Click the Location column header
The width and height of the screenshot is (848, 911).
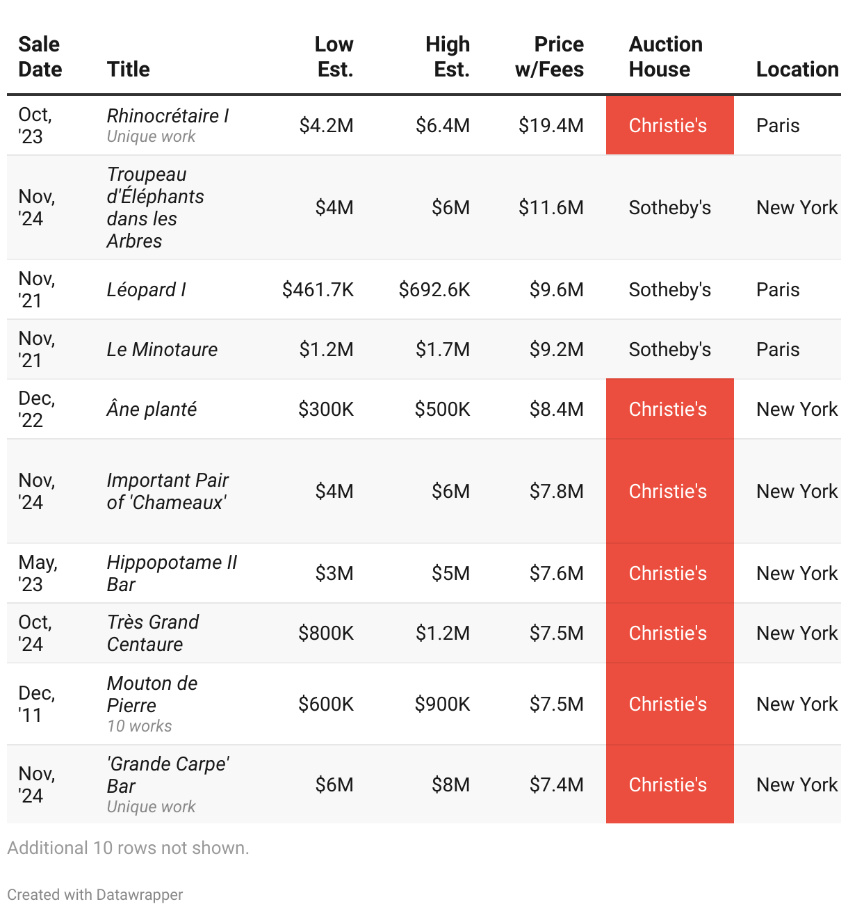797,70
